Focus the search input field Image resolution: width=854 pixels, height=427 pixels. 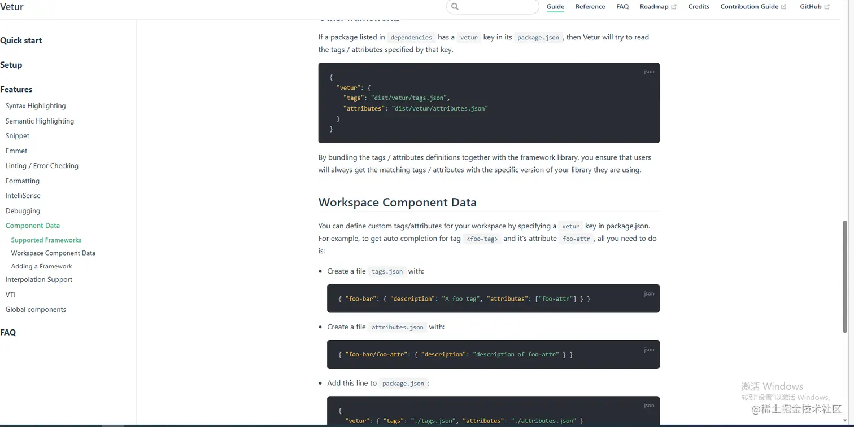point(493,7)
